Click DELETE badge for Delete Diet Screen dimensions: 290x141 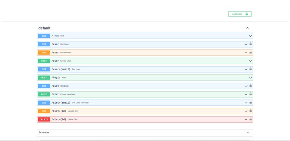[x=44, y=119]
